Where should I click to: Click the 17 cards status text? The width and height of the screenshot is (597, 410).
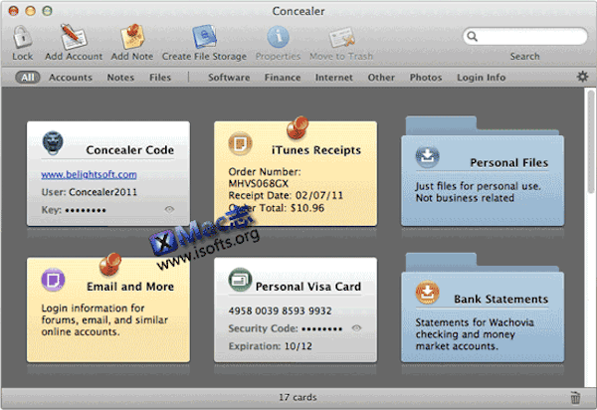click(x=298, y=397)
